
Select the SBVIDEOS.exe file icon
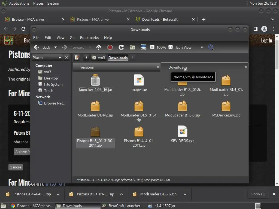pyautogui.click(x=183, y=131)
